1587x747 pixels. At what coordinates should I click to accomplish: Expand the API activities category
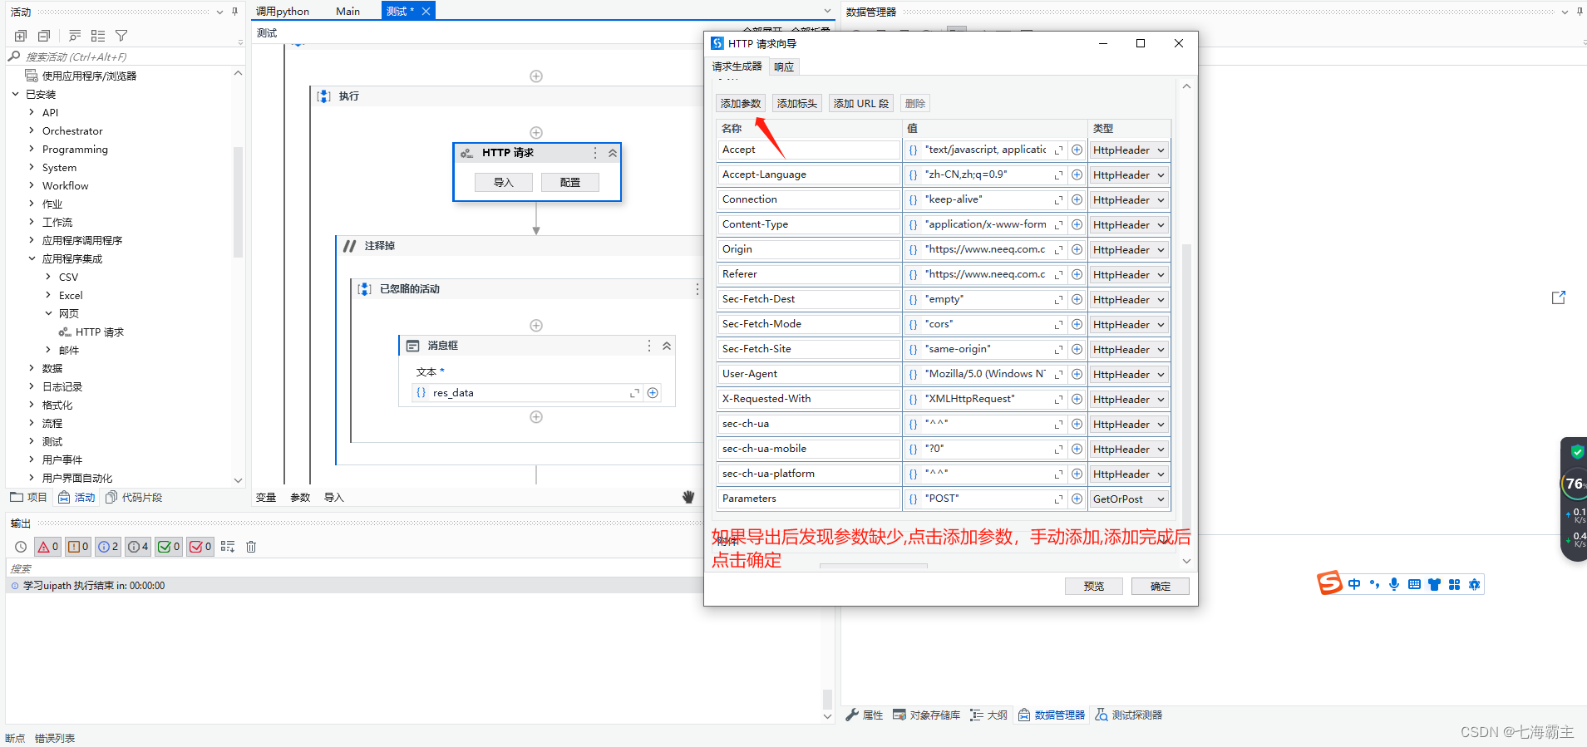click(x=32, y=112)
